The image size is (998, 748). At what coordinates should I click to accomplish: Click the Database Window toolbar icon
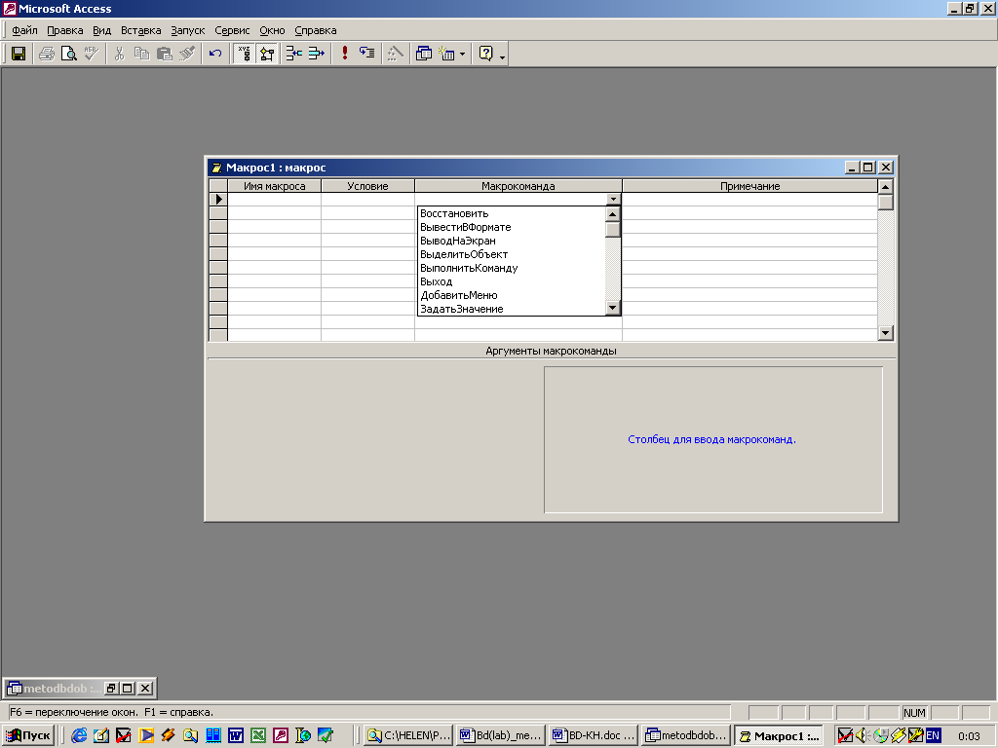tap(423, 54)
